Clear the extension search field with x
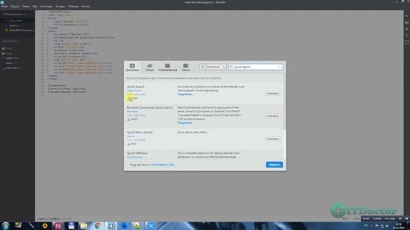This screenshot has width=410, height=230. click(x=280, y=67)
